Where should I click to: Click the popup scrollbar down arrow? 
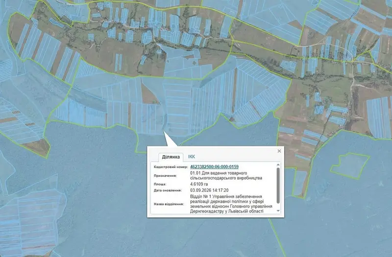click(x=278, y=211)
